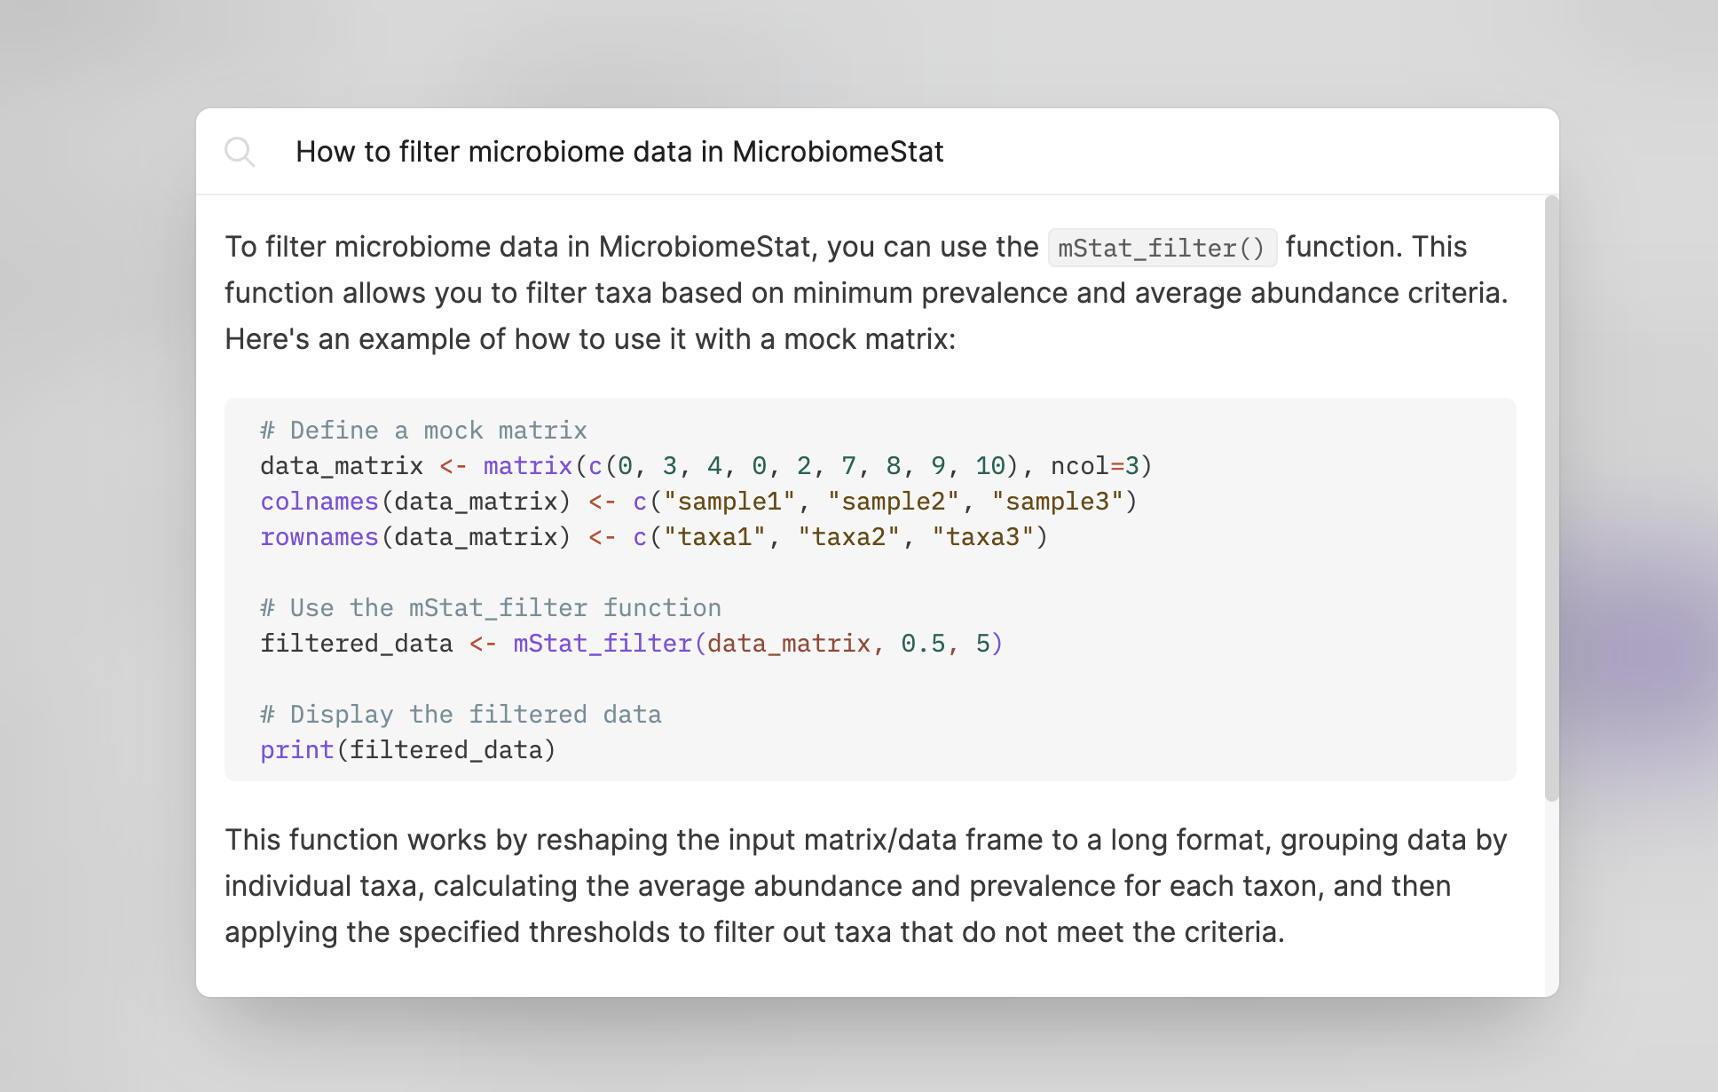Click the "sample3" string in code
Viewport: 1718px width, 1092px height.
click(1057, 502)
